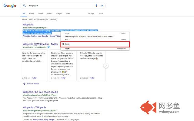Switch to the Images tab
194x121 pixels.
59,13
